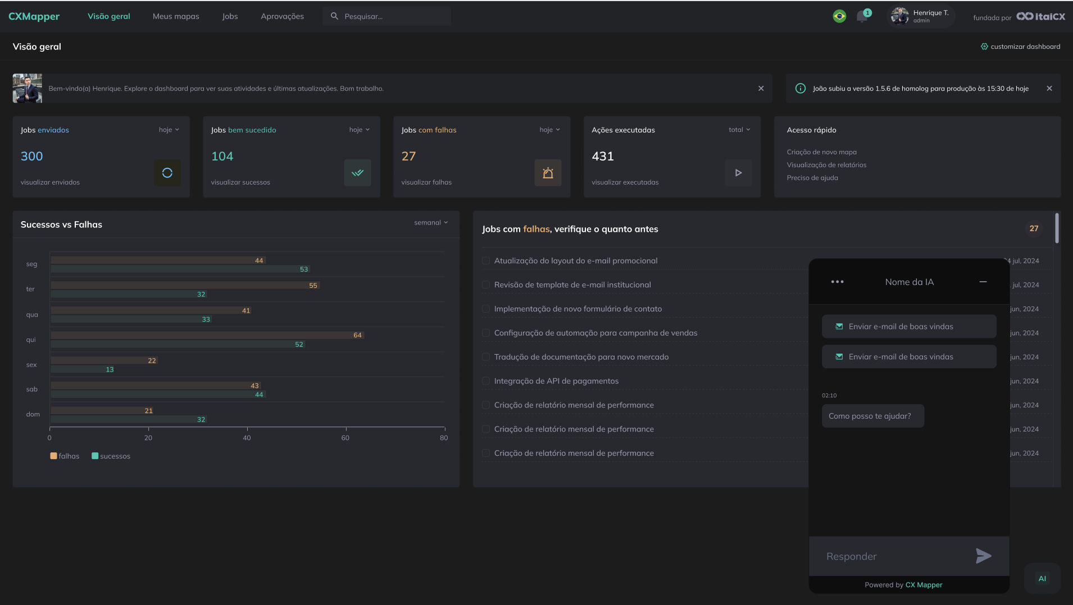Click the double-check icon in Jobs bem sucedido
The height and width of the screenshot is (605, 1073).
click(x=357, y=173)
